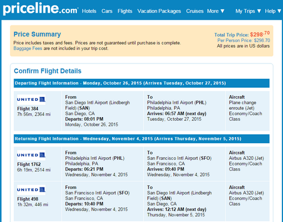
Task: Click the Price Summary heading
Action: [37, 34]
